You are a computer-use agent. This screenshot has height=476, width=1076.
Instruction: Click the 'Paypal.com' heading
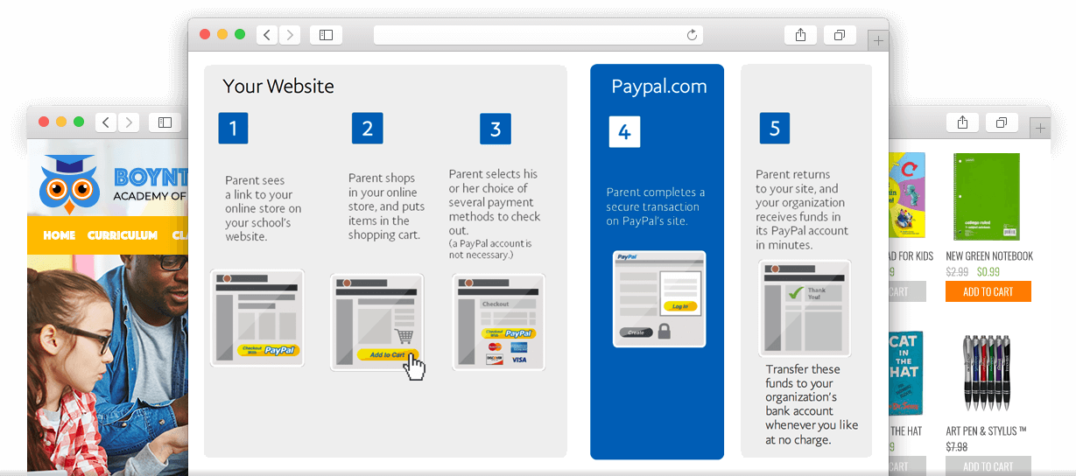pyautogui.click(x=659, y=87)
